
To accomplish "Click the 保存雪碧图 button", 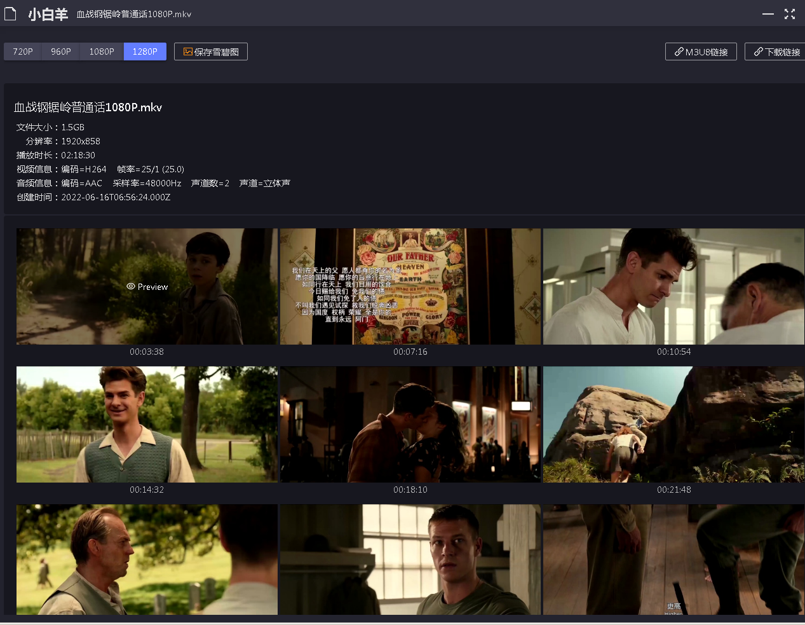I will click(x=211, y=52).
